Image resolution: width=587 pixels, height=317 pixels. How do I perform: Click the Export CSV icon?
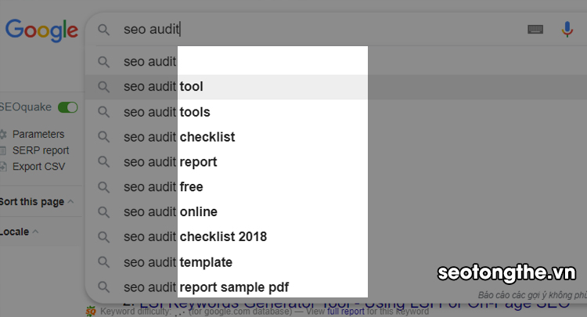click(x=3, y=166)
